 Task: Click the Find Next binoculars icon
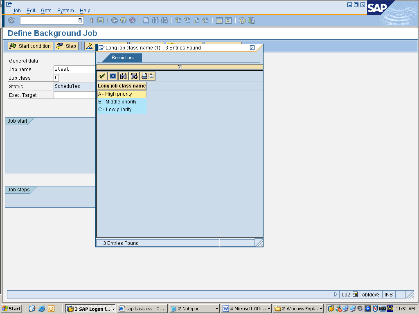tap(134, 76)
